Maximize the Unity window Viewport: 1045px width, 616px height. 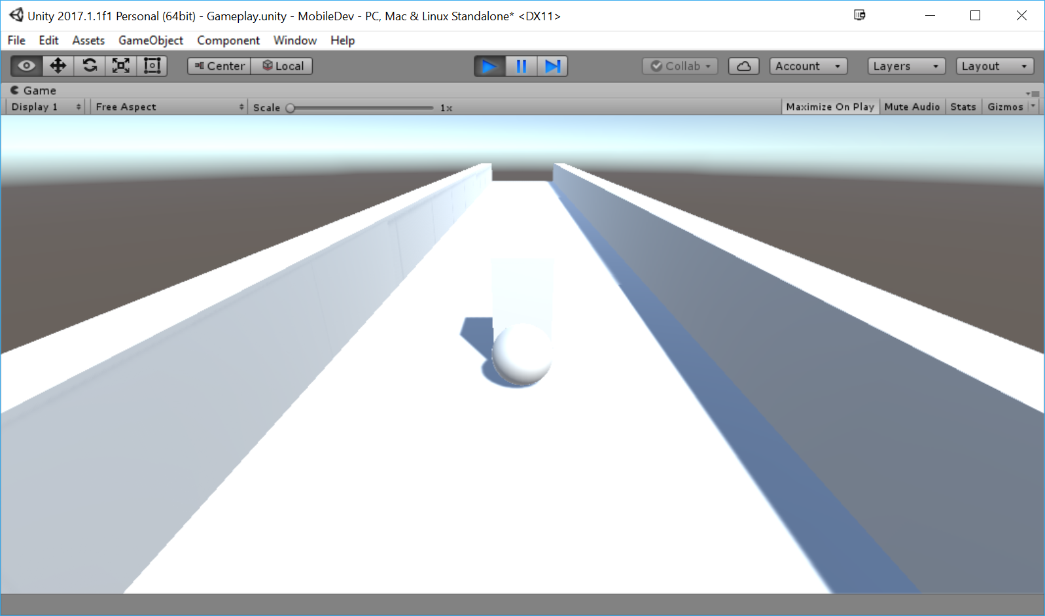(x=975, y=16)
